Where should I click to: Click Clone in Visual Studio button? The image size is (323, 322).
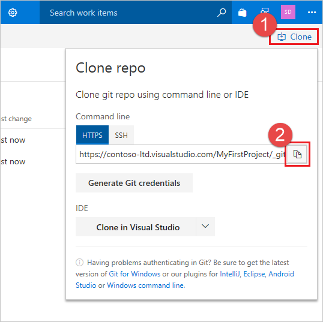click(136, 227)
